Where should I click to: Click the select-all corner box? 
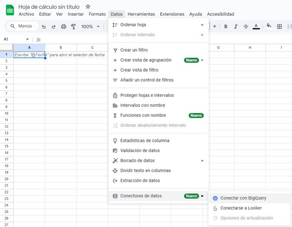[x=6, y=48]
